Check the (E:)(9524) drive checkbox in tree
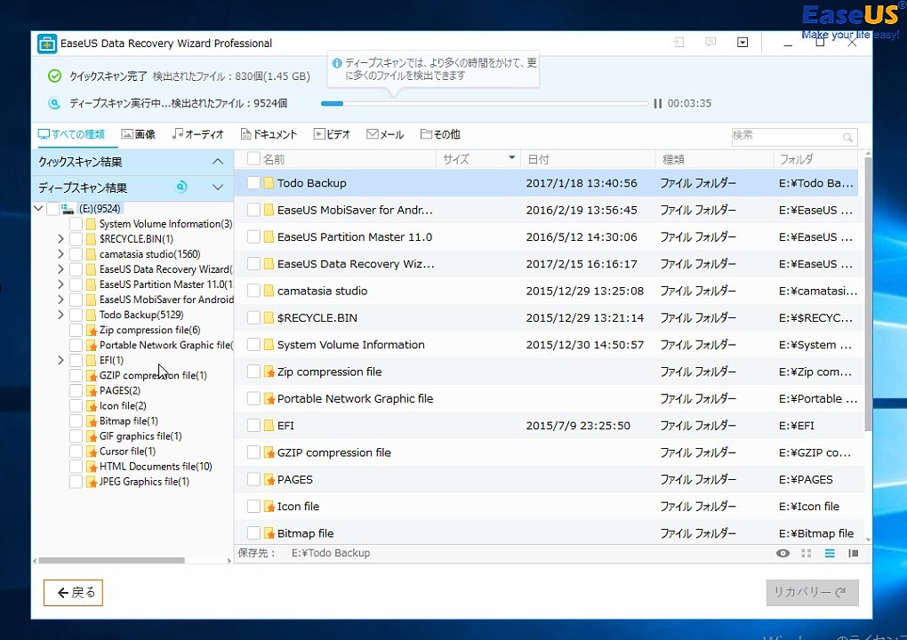907x640 pixels. pyautogui.click(x=52, y=209)
